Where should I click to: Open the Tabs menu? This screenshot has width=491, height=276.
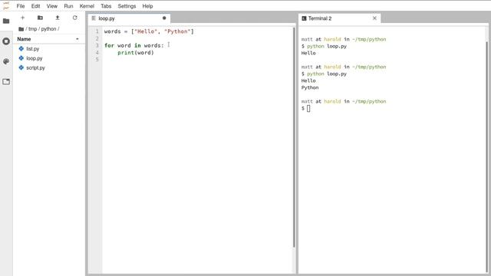coord(106,6)
